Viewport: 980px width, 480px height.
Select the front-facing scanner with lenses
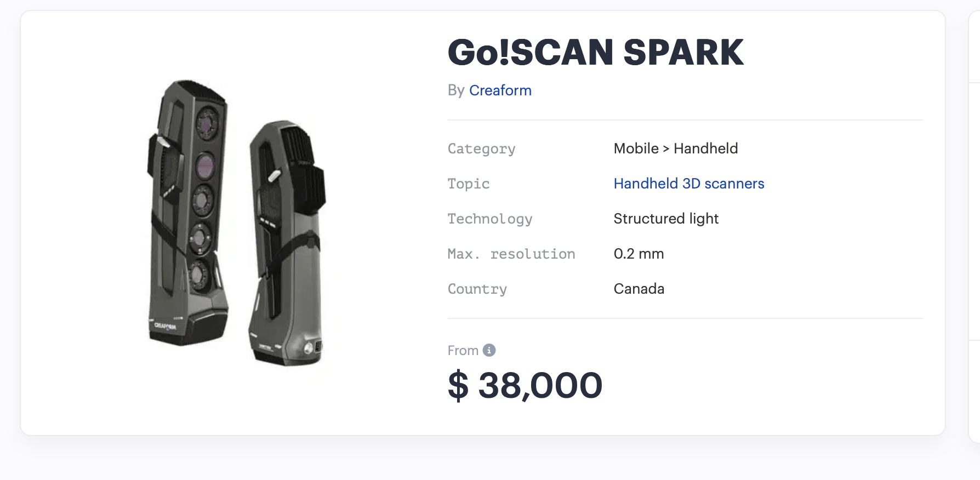[x=189, y=214]
